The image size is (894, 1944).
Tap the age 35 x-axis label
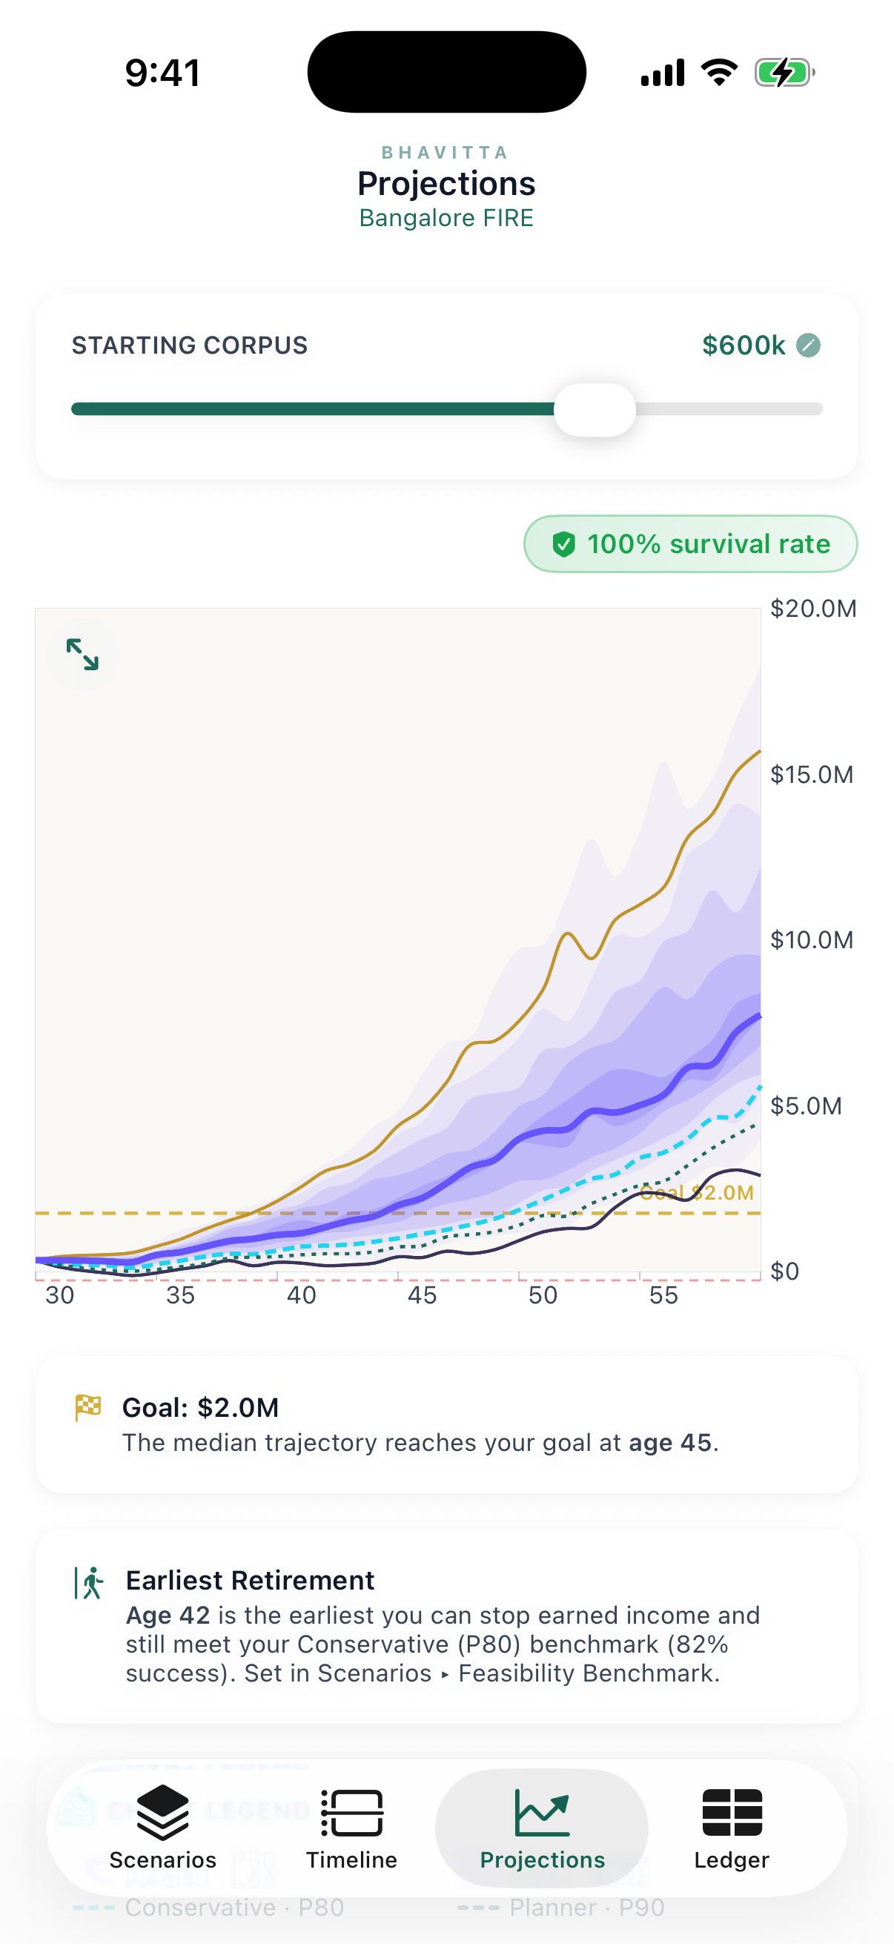(x=180, y=1296)
